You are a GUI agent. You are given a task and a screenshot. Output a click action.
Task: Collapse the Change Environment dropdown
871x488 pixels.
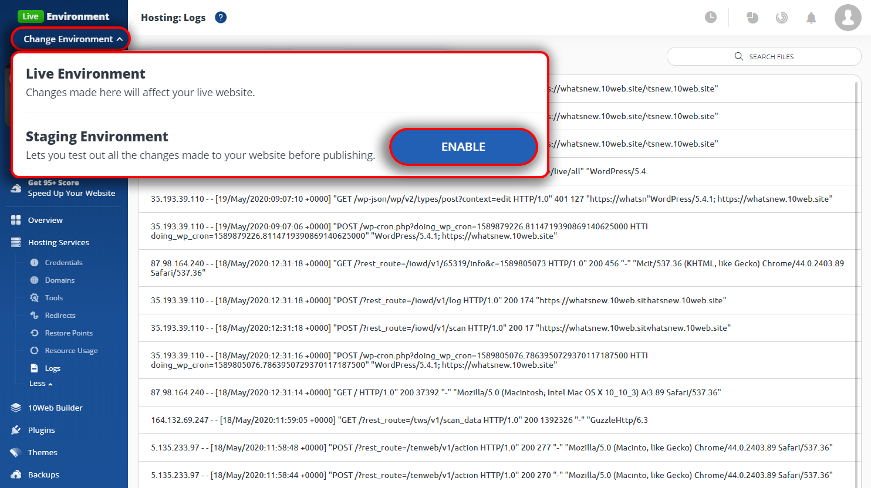[x=70, y=39]
